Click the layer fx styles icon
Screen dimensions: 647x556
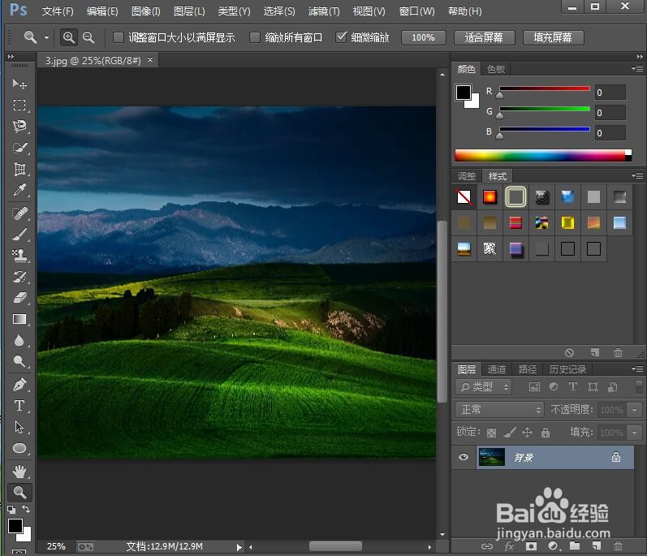[x=509, y=546]
